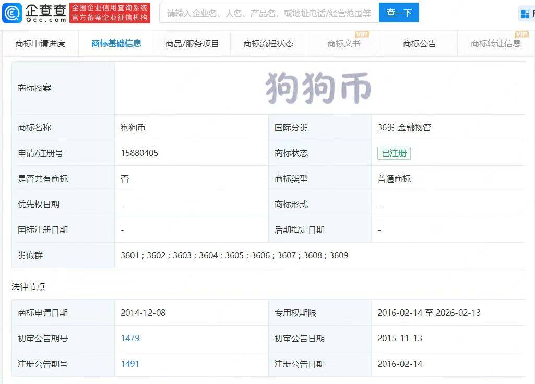Viewport: 535px width, 384px height.
Task: Open the 商品/服务项目 tab
Action: (192, 44)
